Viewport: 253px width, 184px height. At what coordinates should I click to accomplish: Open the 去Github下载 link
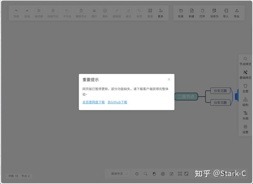point(117,102)
